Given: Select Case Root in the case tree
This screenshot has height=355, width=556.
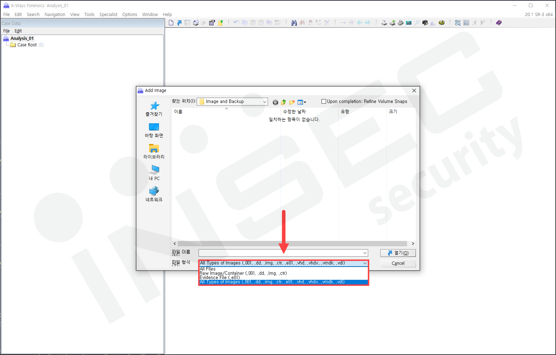Looking at the screenshot, I should click(x=27, y=45).
